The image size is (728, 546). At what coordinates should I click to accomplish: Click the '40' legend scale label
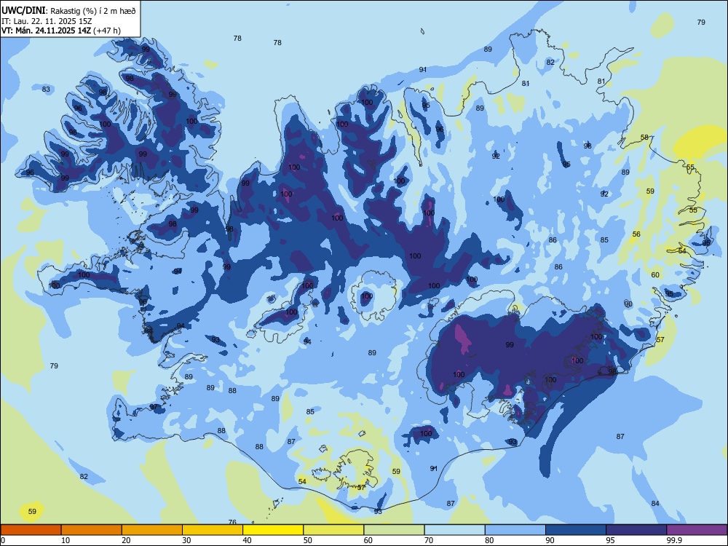coord(247,540)
